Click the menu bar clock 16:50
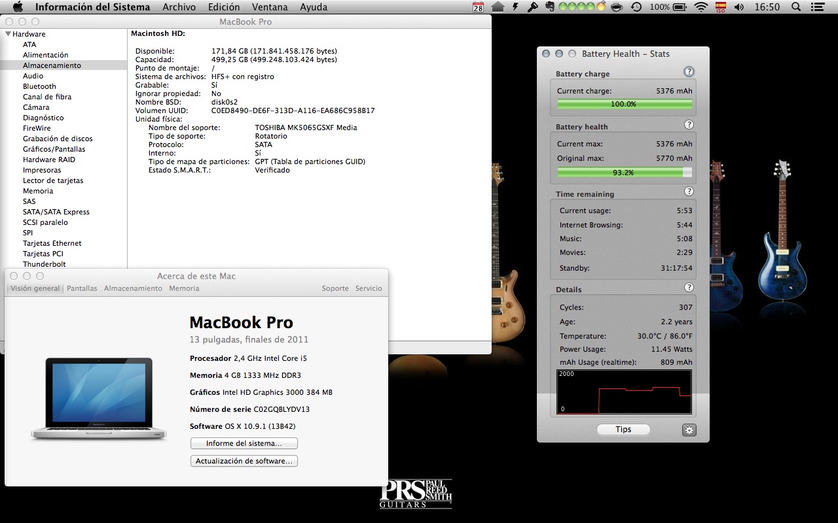Screen dimensions: 838x523 click(x=767, y=7)
